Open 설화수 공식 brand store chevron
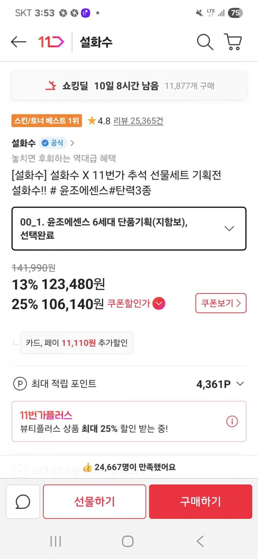The height and width of the screenshot is (559, 258). tap(72, 143)
